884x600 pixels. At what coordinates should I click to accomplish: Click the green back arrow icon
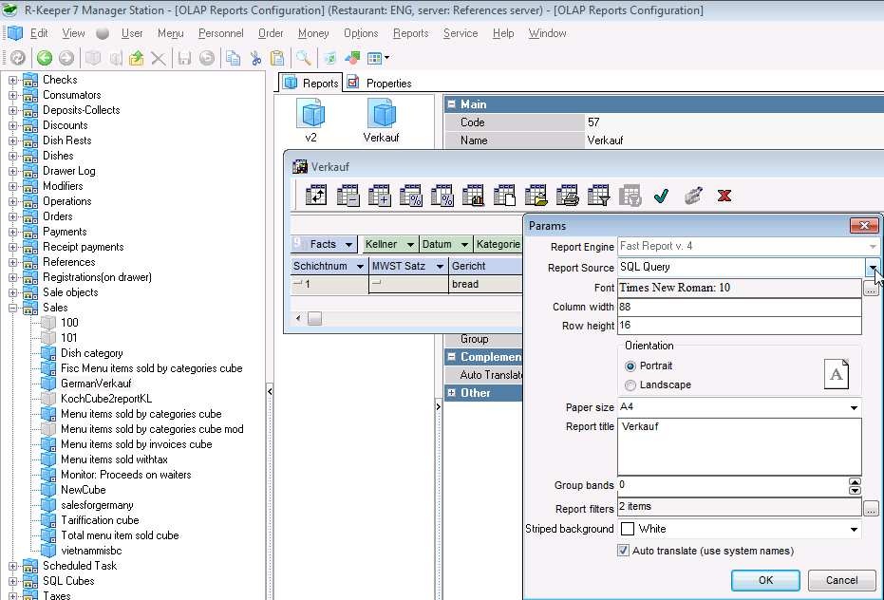point(44,58)
